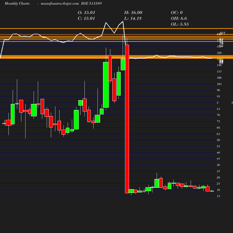Click the 'OH: 6.6' reading
This screenshot has height=233, width=233.
(x=179, y=19)
